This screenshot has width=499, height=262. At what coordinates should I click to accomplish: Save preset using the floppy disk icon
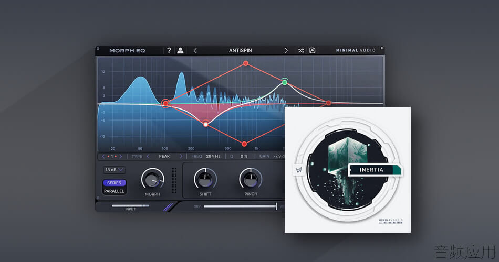pyautogui.click(x=312, y=50)
